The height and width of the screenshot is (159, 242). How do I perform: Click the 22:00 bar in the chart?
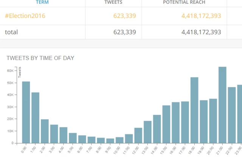pos(232,115)
